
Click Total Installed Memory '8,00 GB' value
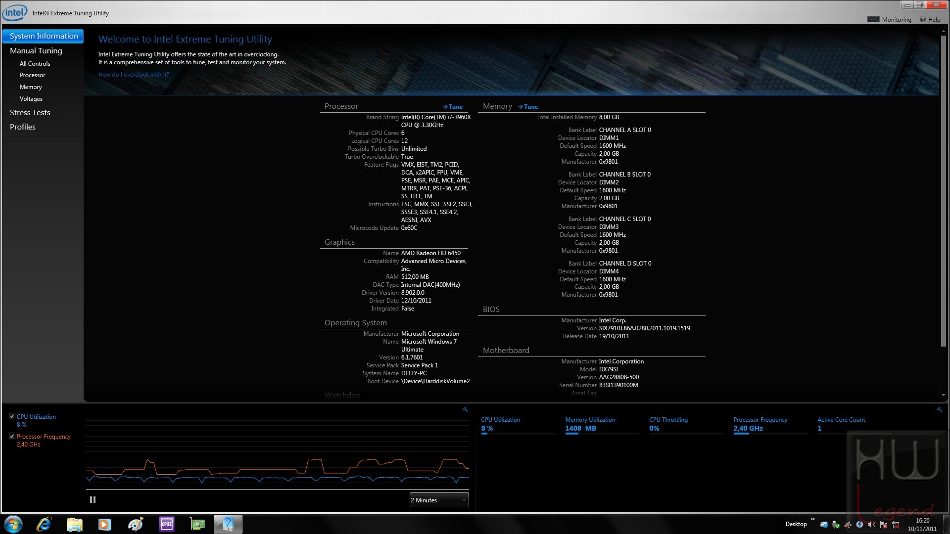[609, 117]
